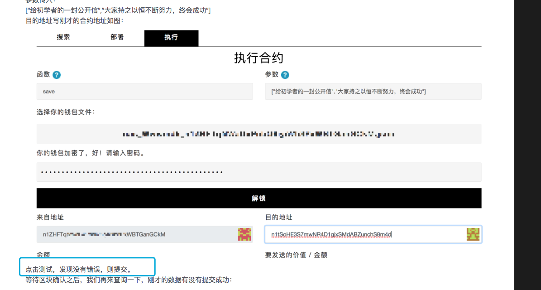Click the 执行合约 heading

pos(259,58)
